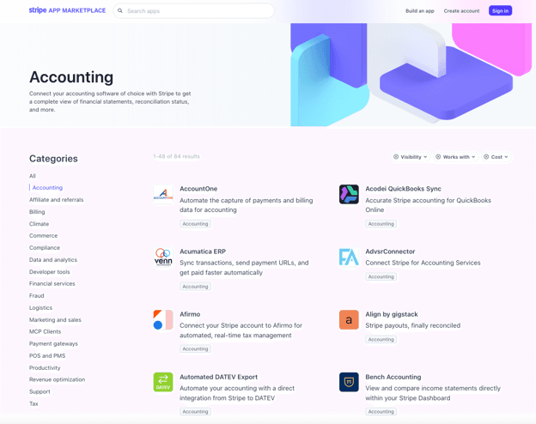The image size is (536, 424).
Task: Clear the Works with filter circle-x icon
Action: coord(438,157)
